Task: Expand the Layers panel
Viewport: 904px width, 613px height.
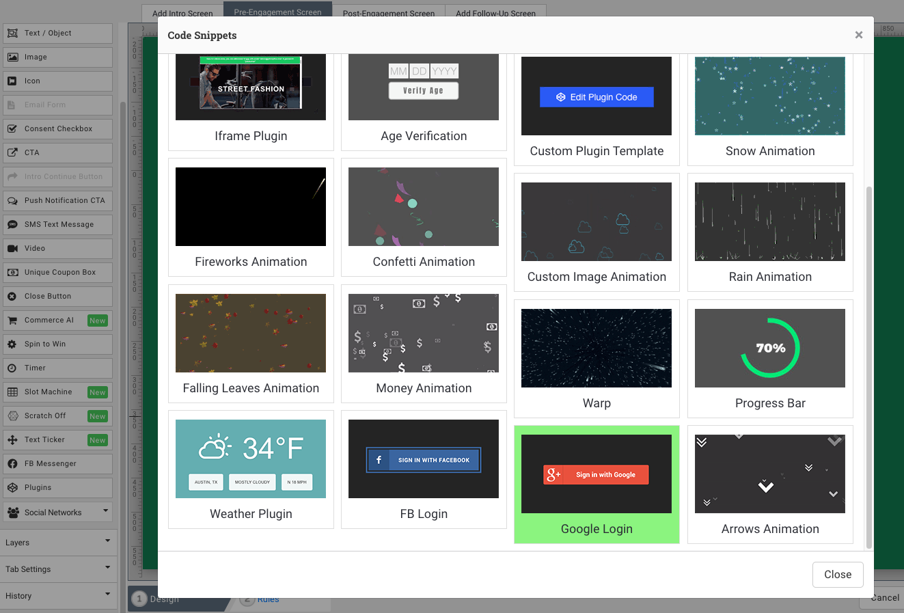Action: coord(57,543)
